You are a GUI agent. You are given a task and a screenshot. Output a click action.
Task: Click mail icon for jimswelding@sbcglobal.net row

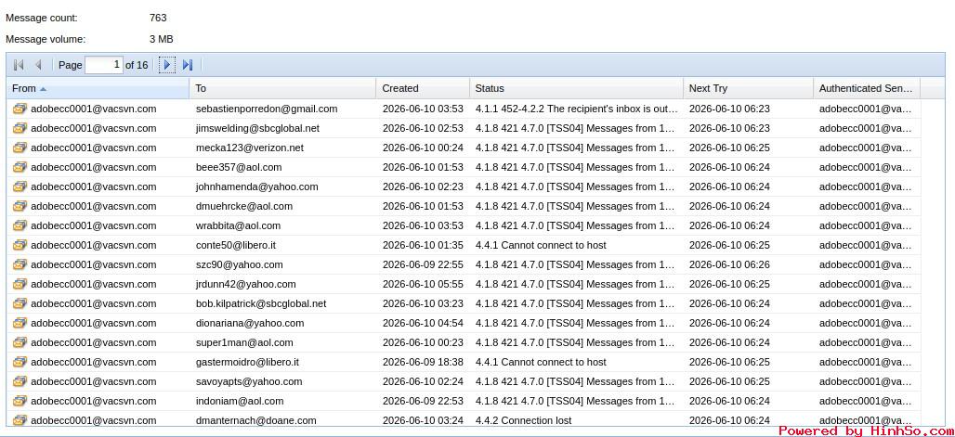(20, 128)
